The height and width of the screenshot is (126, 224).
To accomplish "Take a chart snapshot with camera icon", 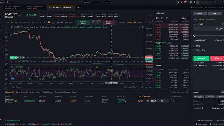I will 58,22.
